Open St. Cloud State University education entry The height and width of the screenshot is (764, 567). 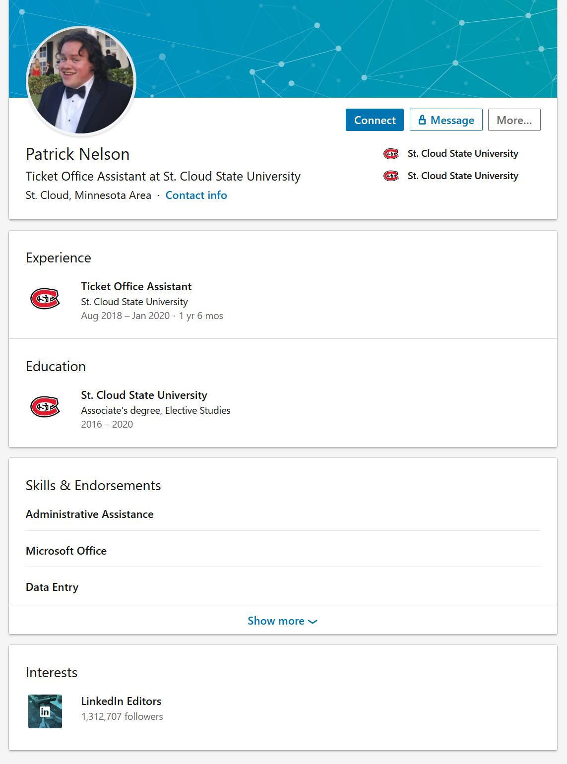144,395
